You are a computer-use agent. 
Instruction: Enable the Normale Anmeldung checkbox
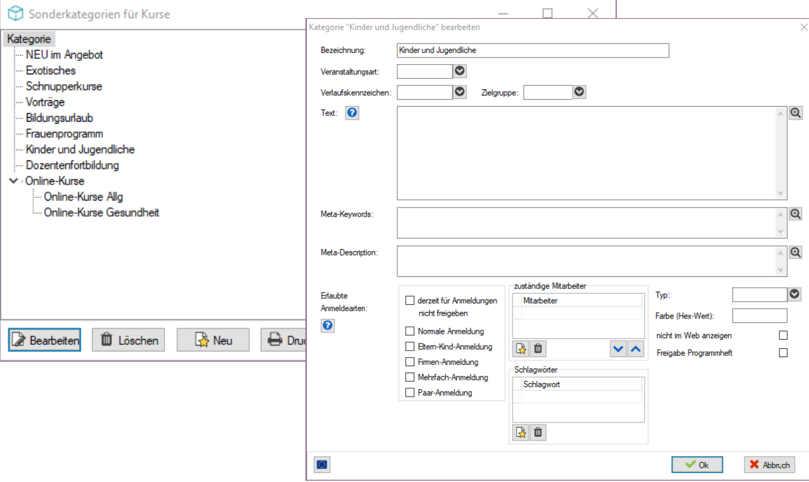410,331
